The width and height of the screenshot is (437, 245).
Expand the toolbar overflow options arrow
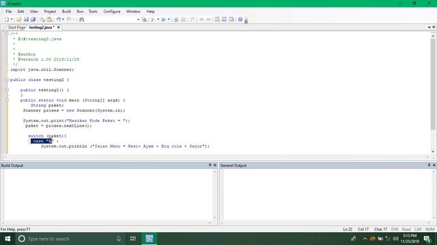tap(246, 21)
